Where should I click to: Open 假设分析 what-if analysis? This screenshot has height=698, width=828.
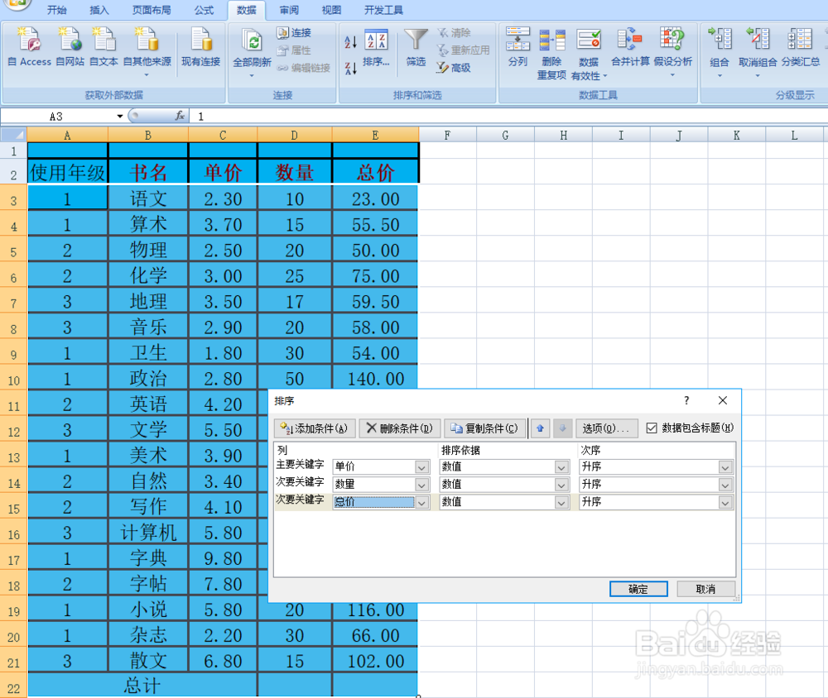tap(672, 52)
